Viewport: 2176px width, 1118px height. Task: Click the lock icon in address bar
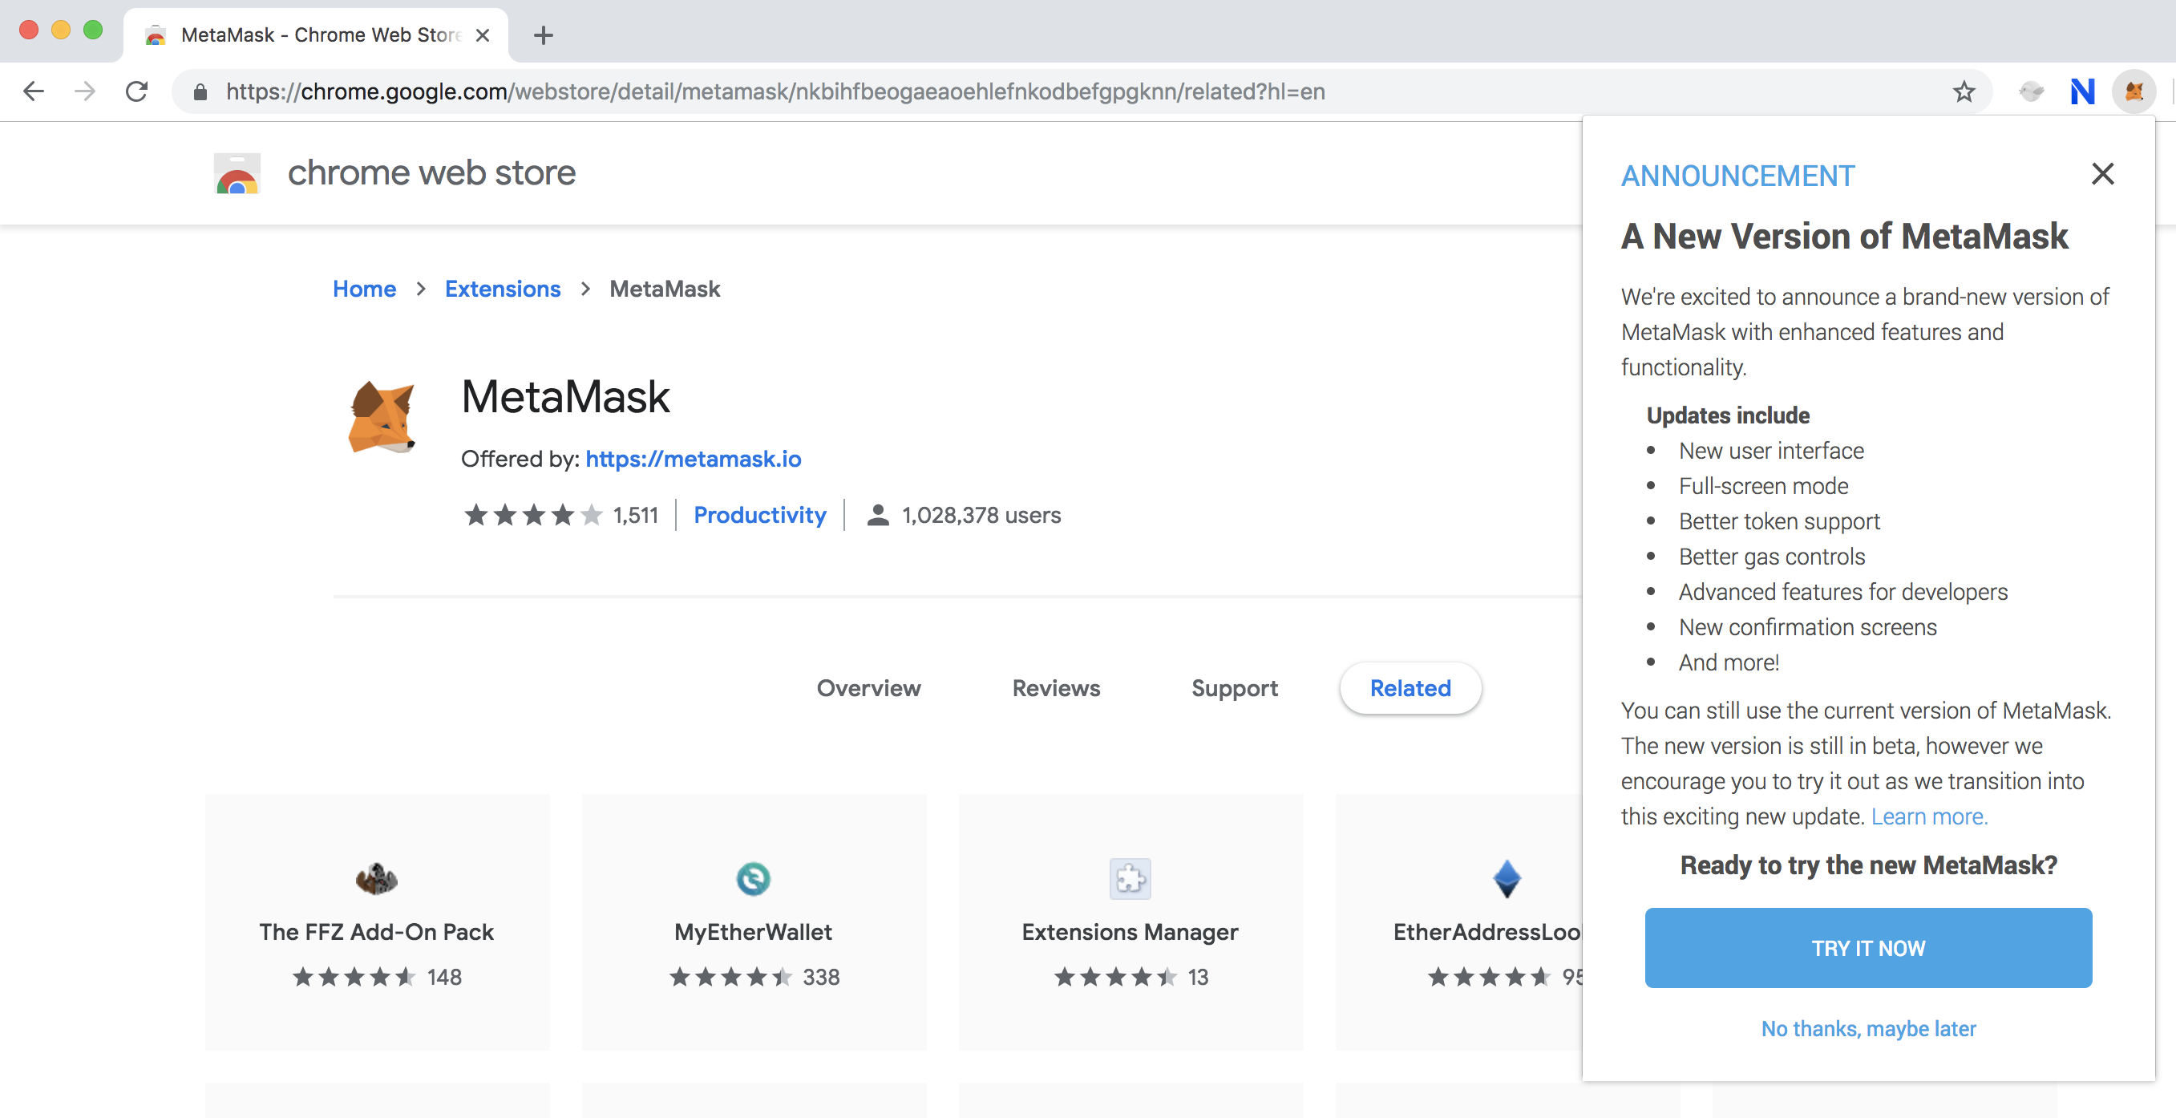(200, 91)
